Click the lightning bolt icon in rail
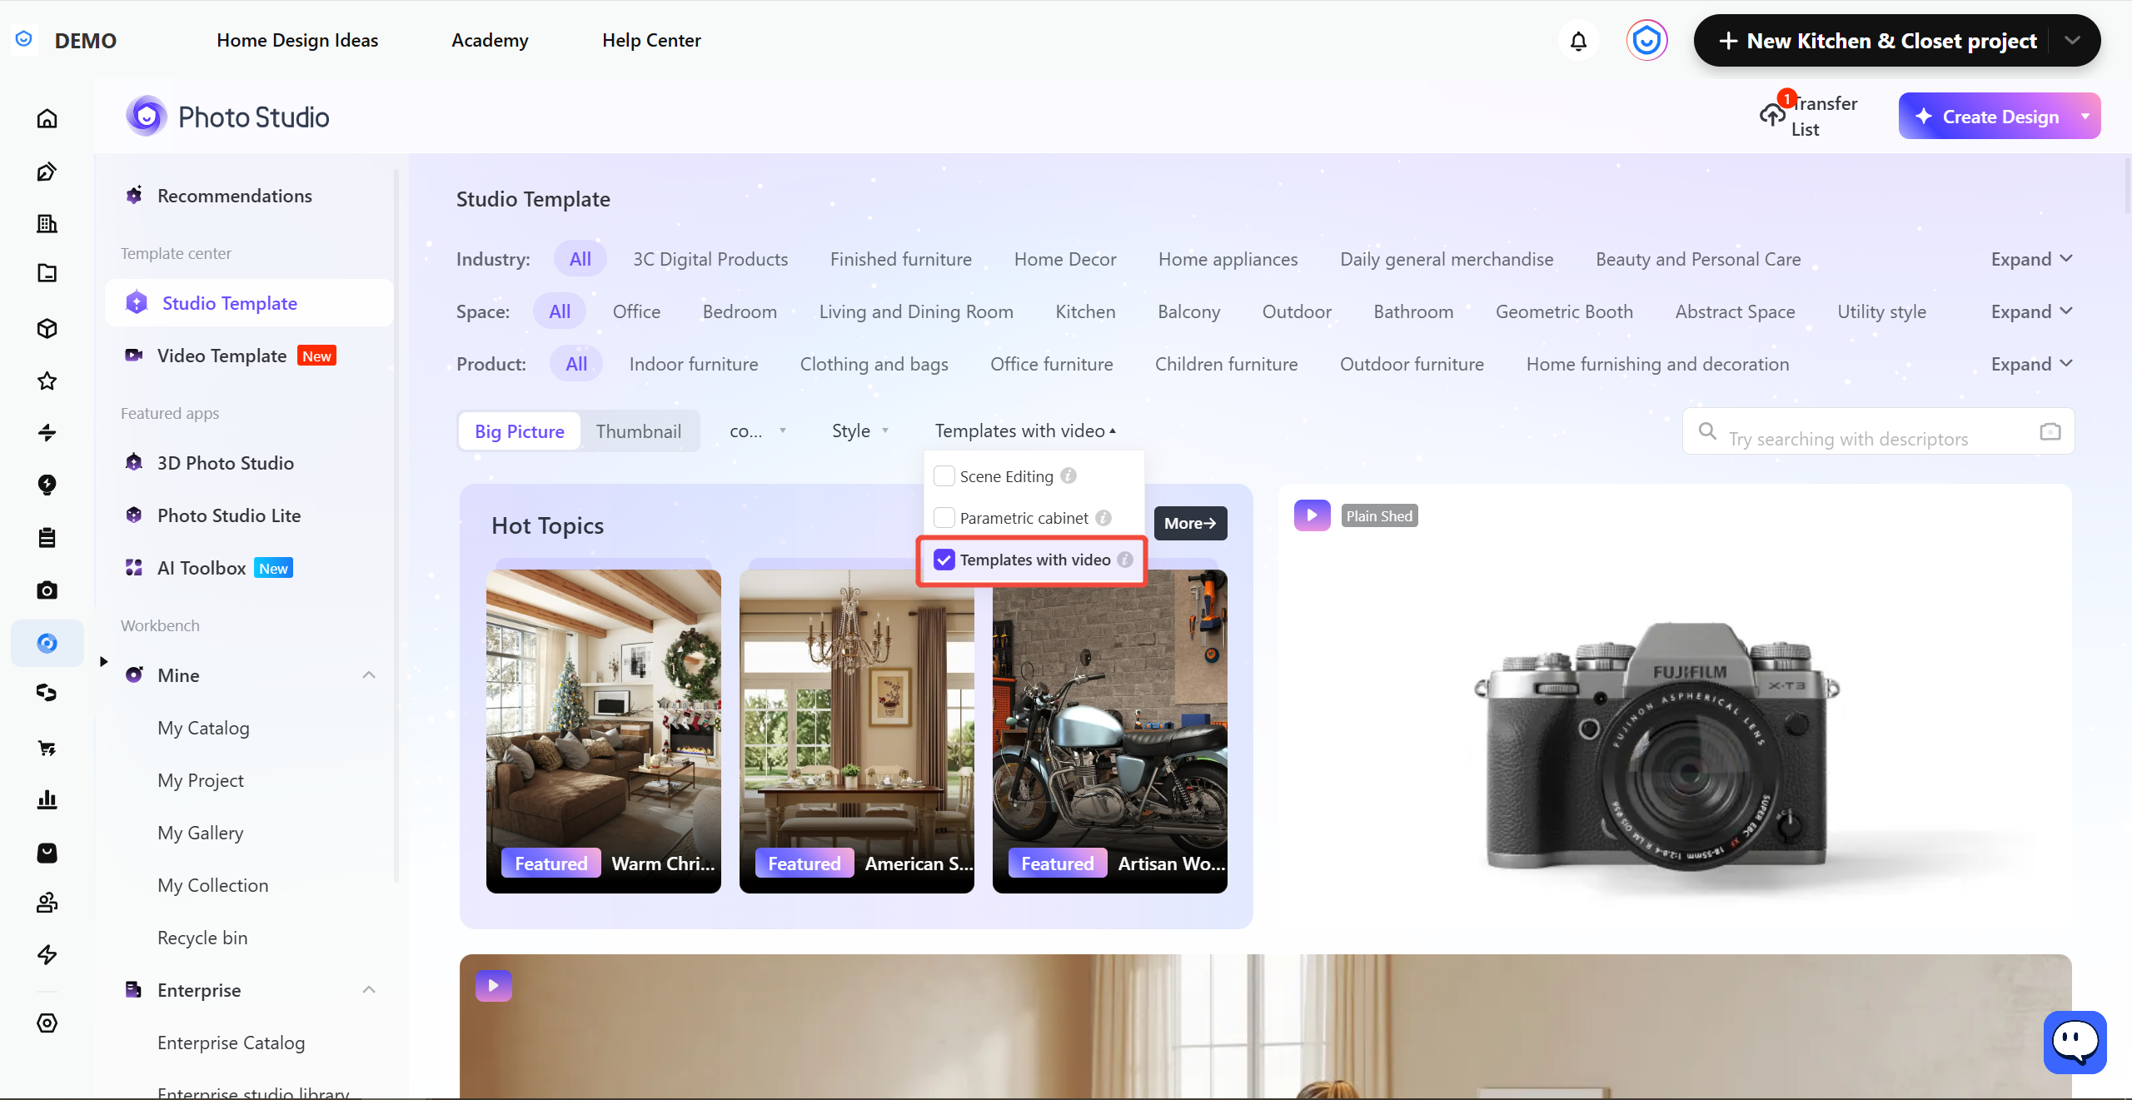The image size is (2132, 1100). (47, 954)
